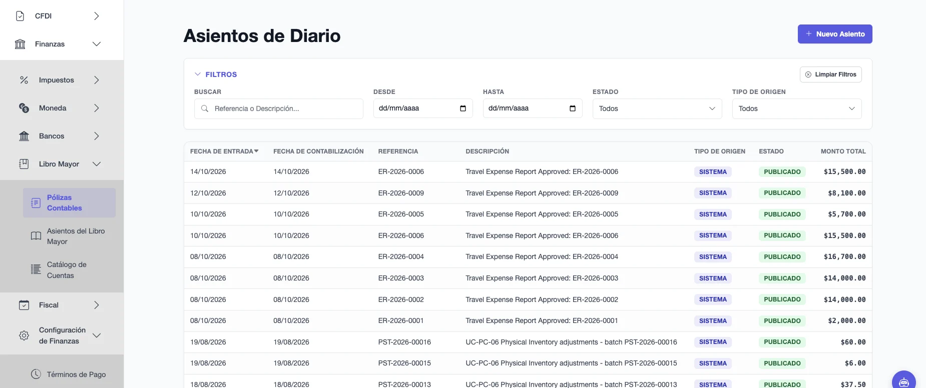The width and height of the screenshot is (926, 388).
Task: Expand the Moneda submenu chevron
Action: 97,108
